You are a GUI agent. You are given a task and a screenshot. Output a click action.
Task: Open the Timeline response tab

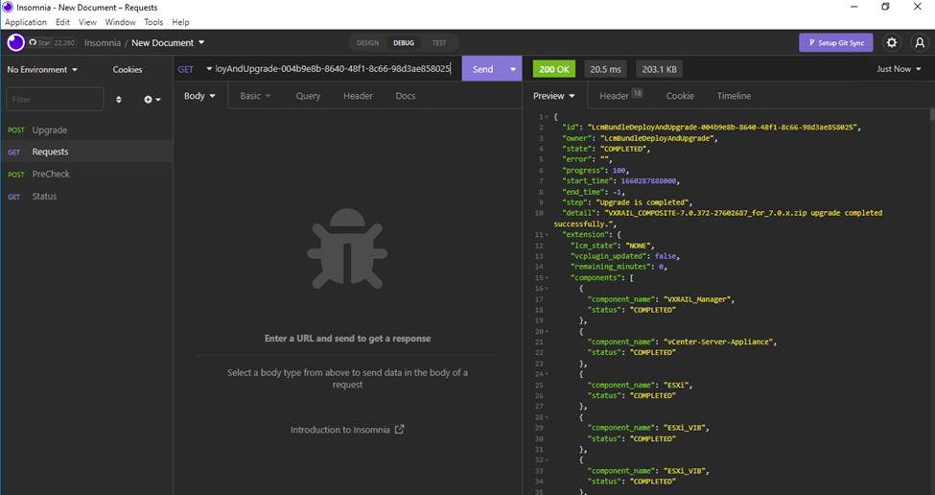click(x=734, y=96)
